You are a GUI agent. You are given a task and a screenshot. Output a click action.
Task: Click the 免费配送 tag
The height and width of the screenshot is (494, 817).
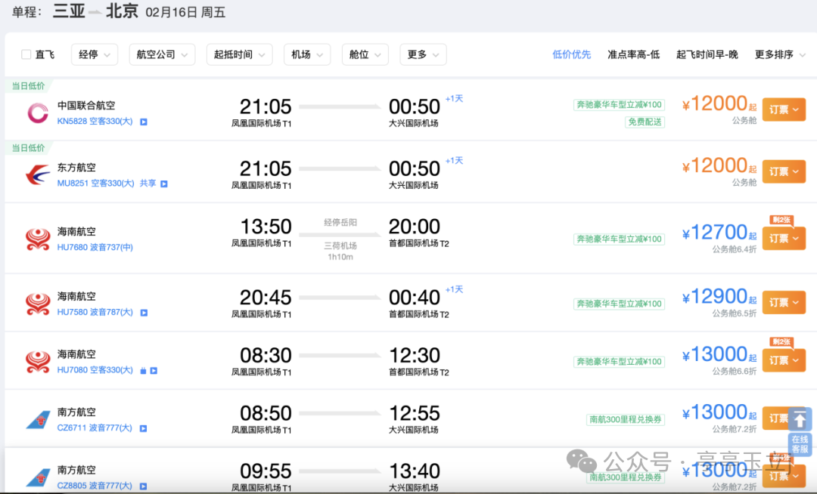[645, 122]
